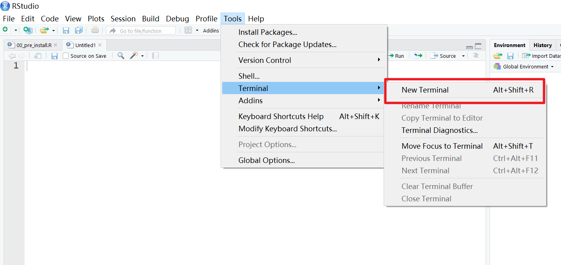The height and width of the screenshot is (265, 561).
Task: Go back to previous source location
Action: click(x=12, y=56)
